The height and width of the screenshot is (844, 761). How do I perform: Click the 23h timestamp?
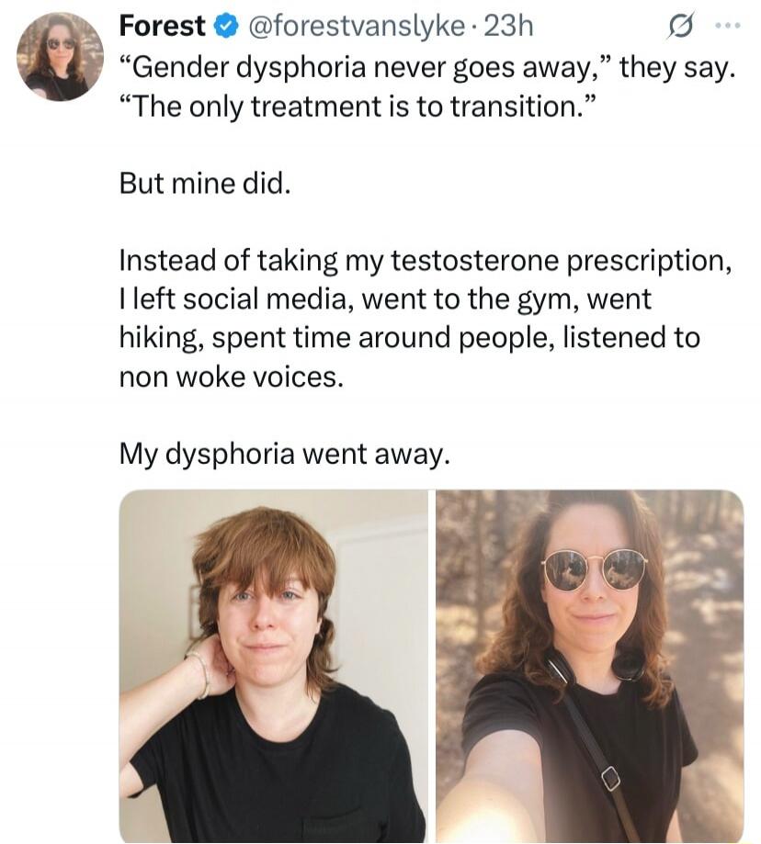[508, 27]
